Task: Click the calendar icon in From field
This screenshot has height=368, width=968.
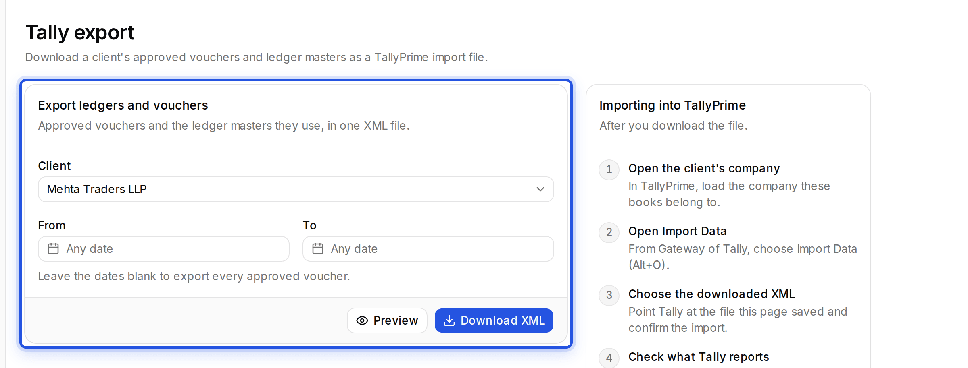Action: click(53, 249)
